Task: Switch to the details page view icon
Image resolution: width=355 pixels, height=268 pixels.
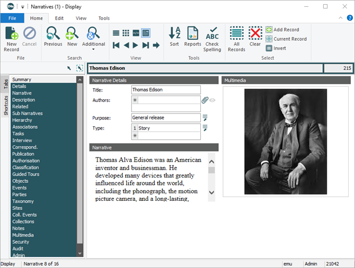Action: coord(146,33)
